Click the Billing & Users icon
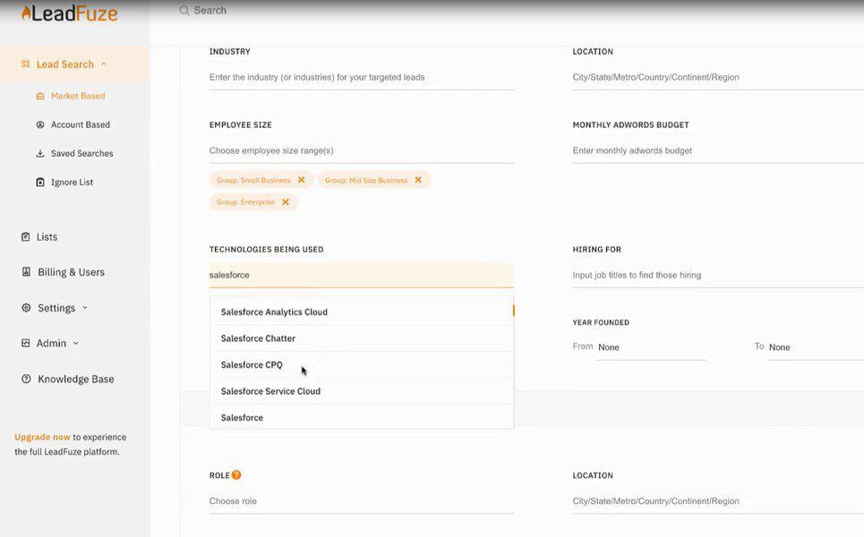 26,271
